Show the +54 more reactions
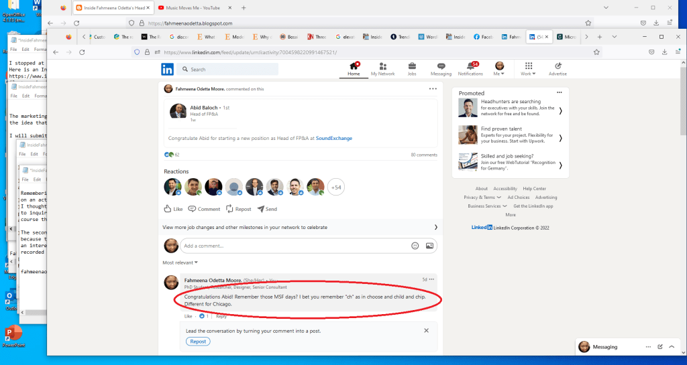The width and height of the screenshot is (687, 365). [336, 187]
